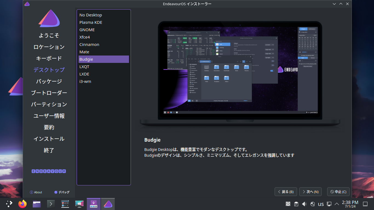Open the clock showing 2:38 PM
The height and width of the screenshot is (210, 374).
350,204
